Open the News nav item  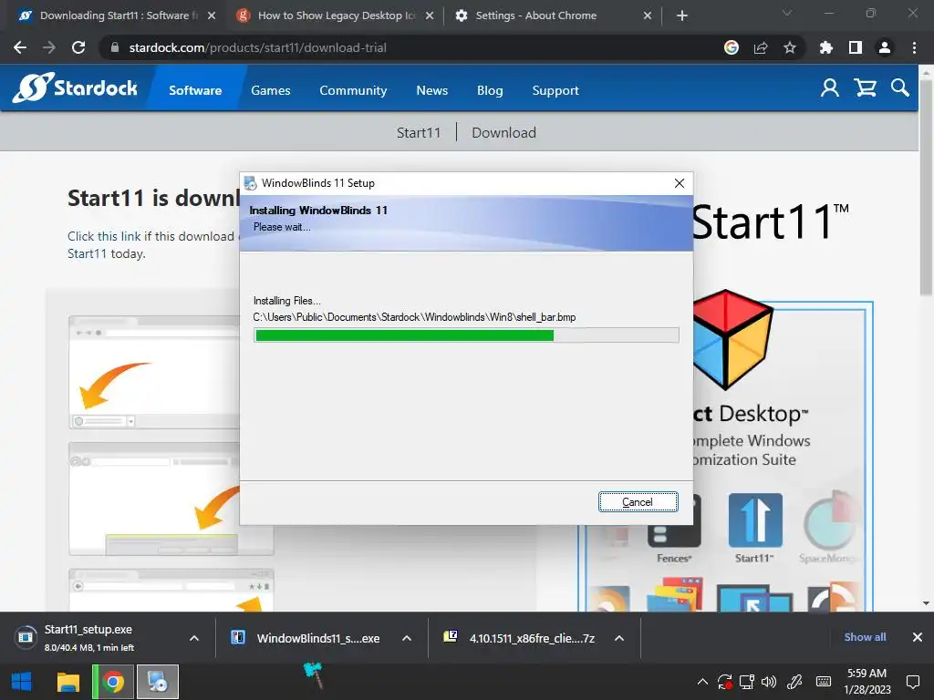tap(431, 90)
